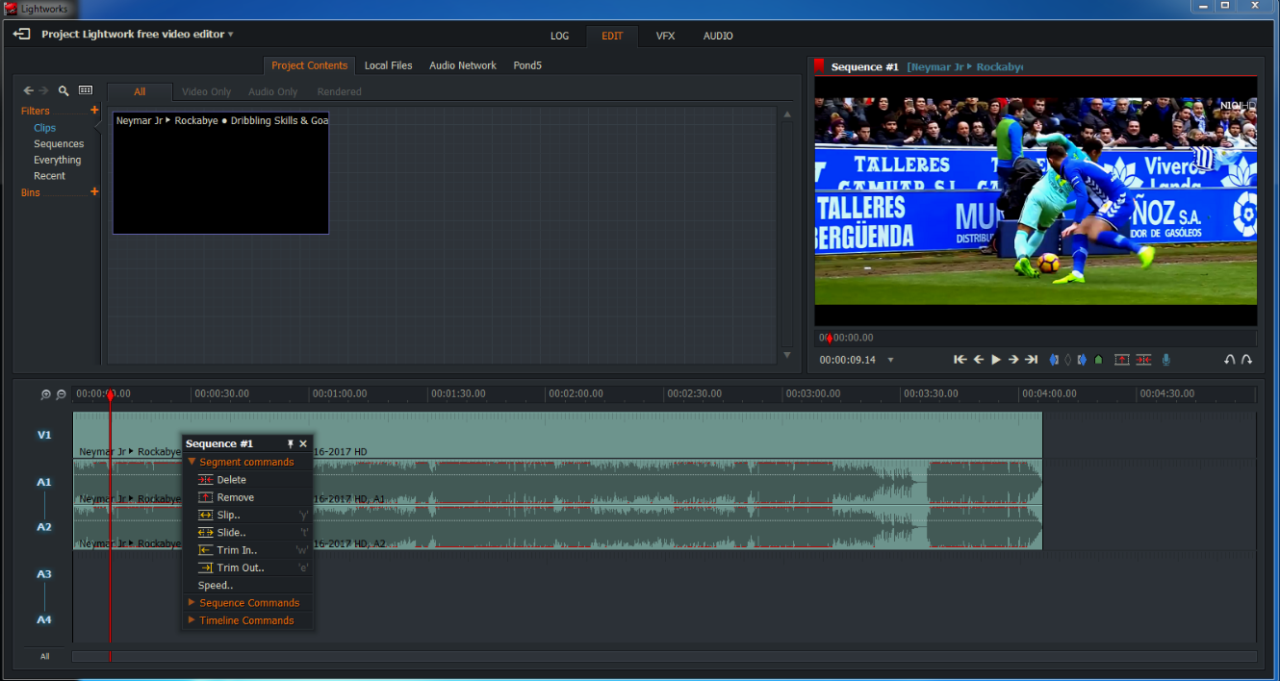This screenshot has width=1280, height=681.
Task: Add a new bin with plus
Action: pos(94,192)
